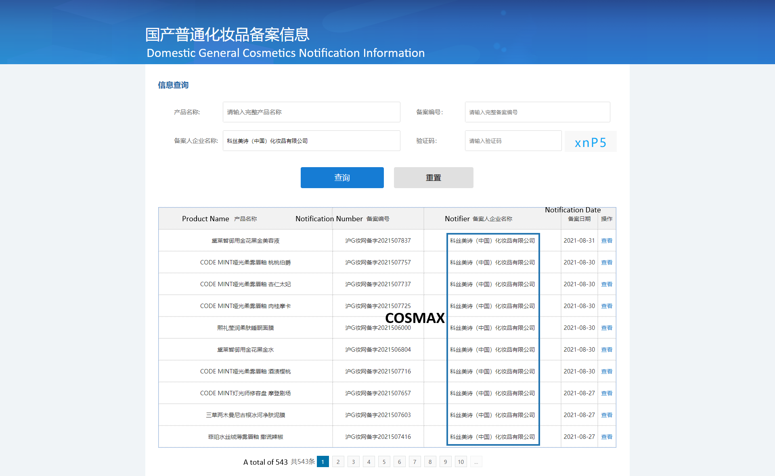Screen dimensions: 775x476
Task: Go to page 2 of results
Action: 338,462
